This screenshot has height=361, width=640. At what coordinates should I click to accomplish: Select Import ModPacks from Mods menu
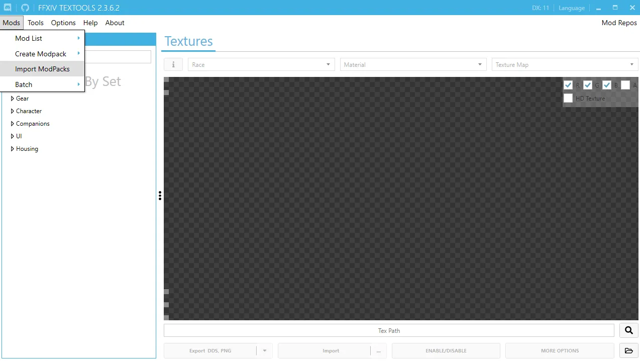[x=42, y=69]
